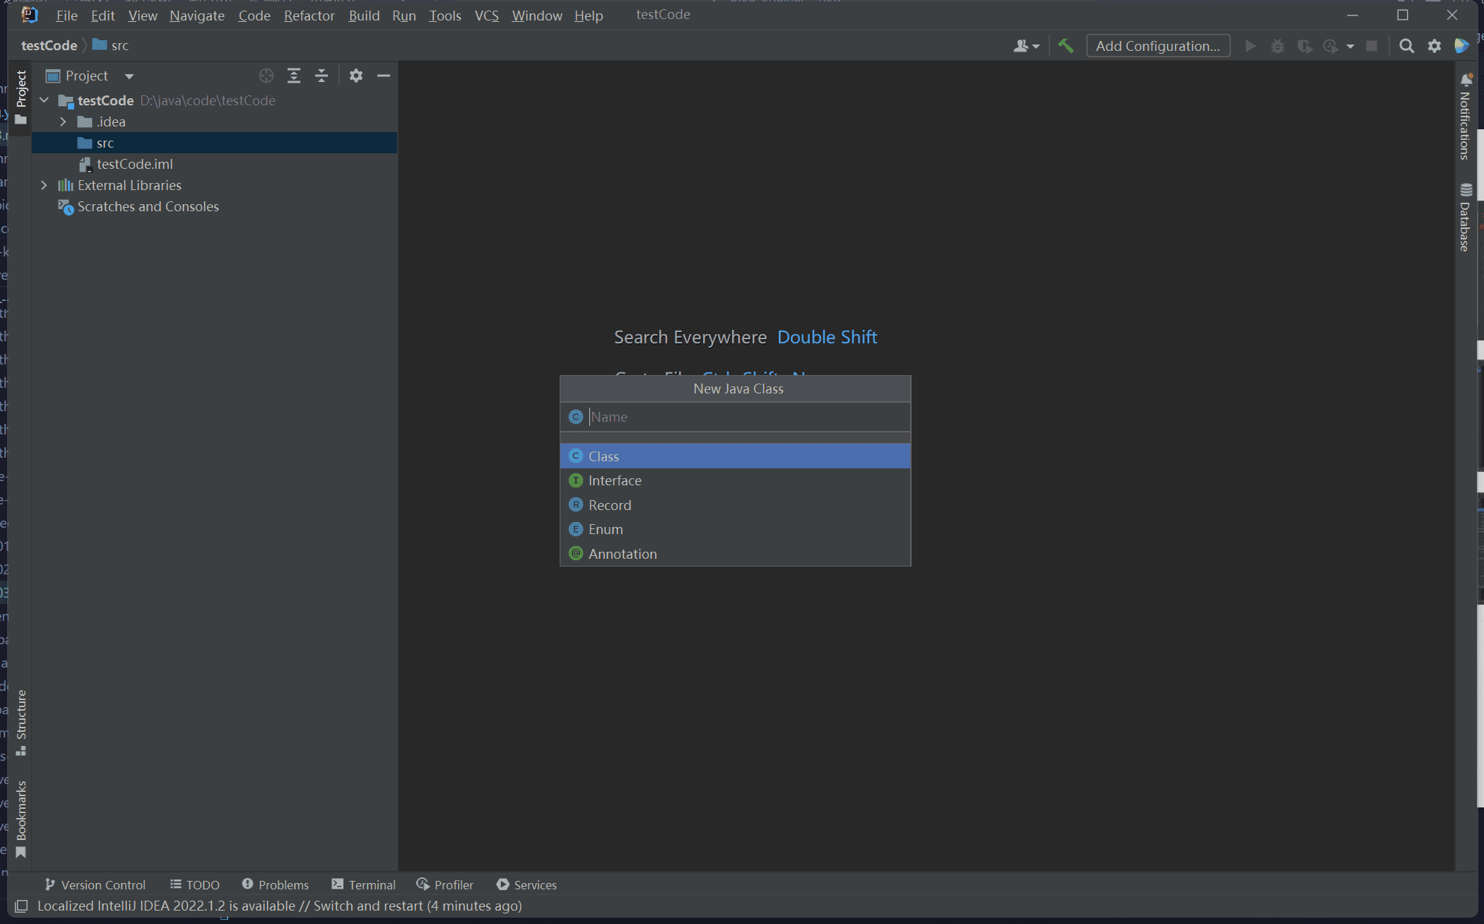
Task: Click the Debug bug icon
Action: [1277, 46]
